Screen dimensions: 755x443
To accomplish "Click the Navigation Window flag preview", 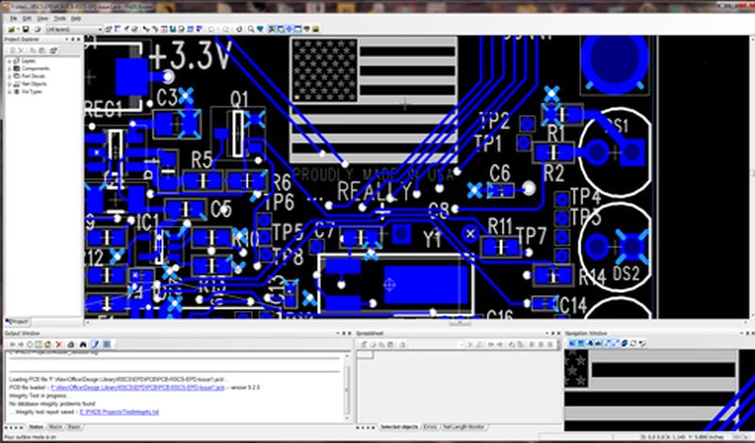I will (x=659, y=390).
